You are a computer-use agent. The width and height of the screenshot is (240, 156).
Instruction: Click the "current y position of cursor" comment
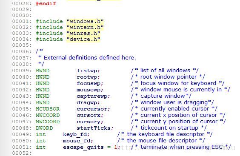click(x=179, y=122)
